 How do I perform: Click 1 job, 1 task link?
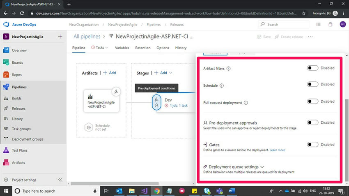[179, 106]
